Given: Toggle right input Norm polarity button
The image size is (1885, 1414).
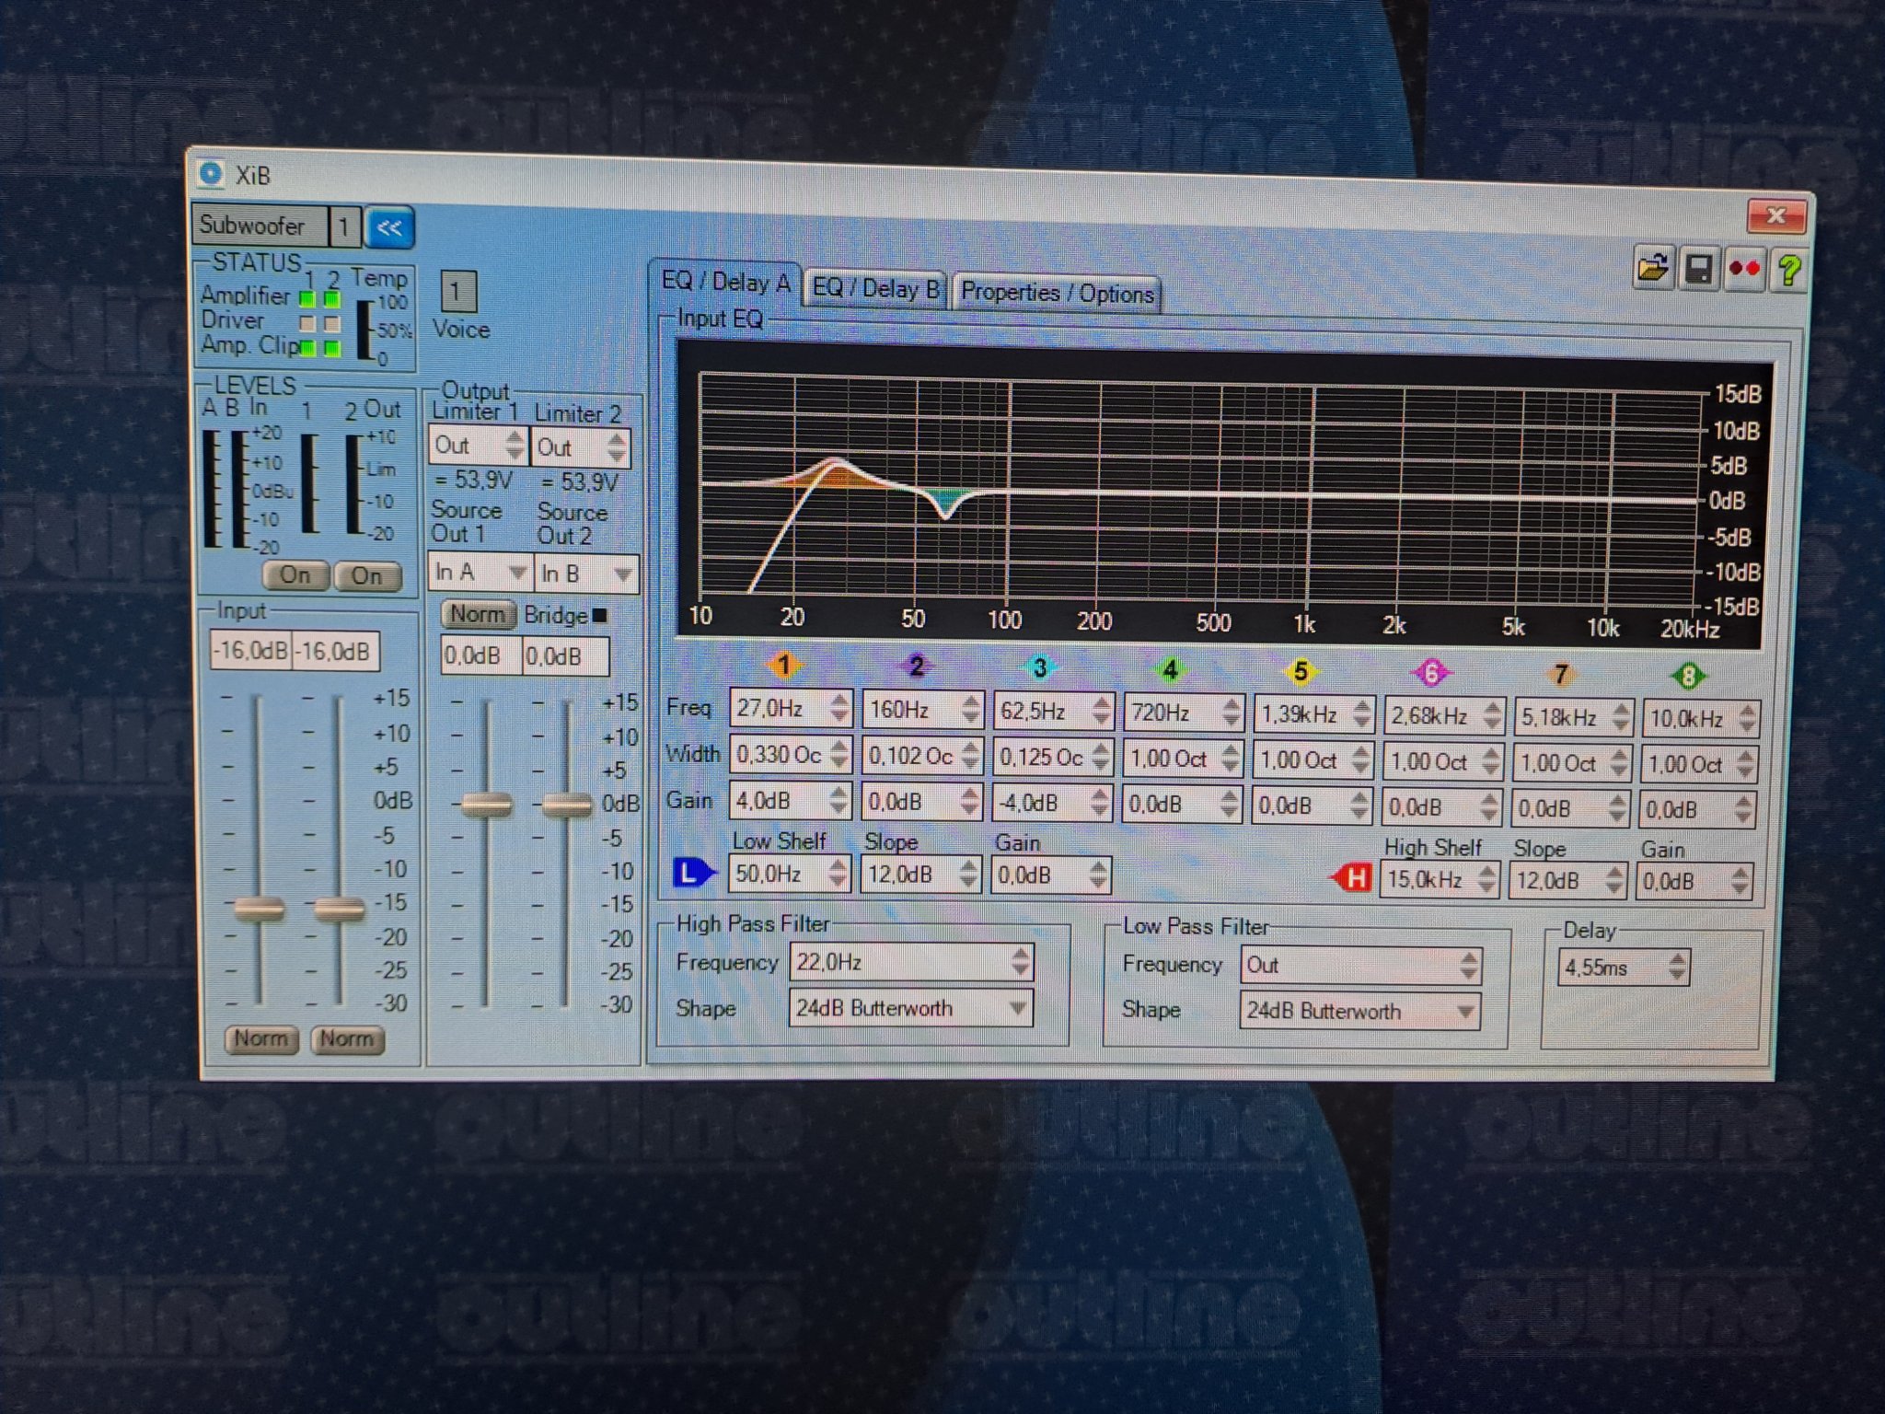Looking at the screenshot, I should [347, 1039].
